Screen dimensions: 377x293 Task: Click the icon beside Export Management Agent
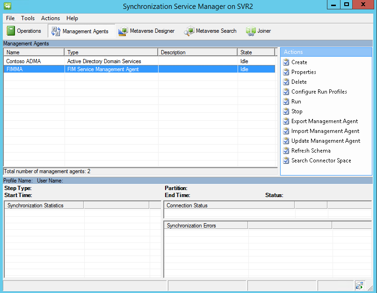pyautogui.click(x=286, y=121)
